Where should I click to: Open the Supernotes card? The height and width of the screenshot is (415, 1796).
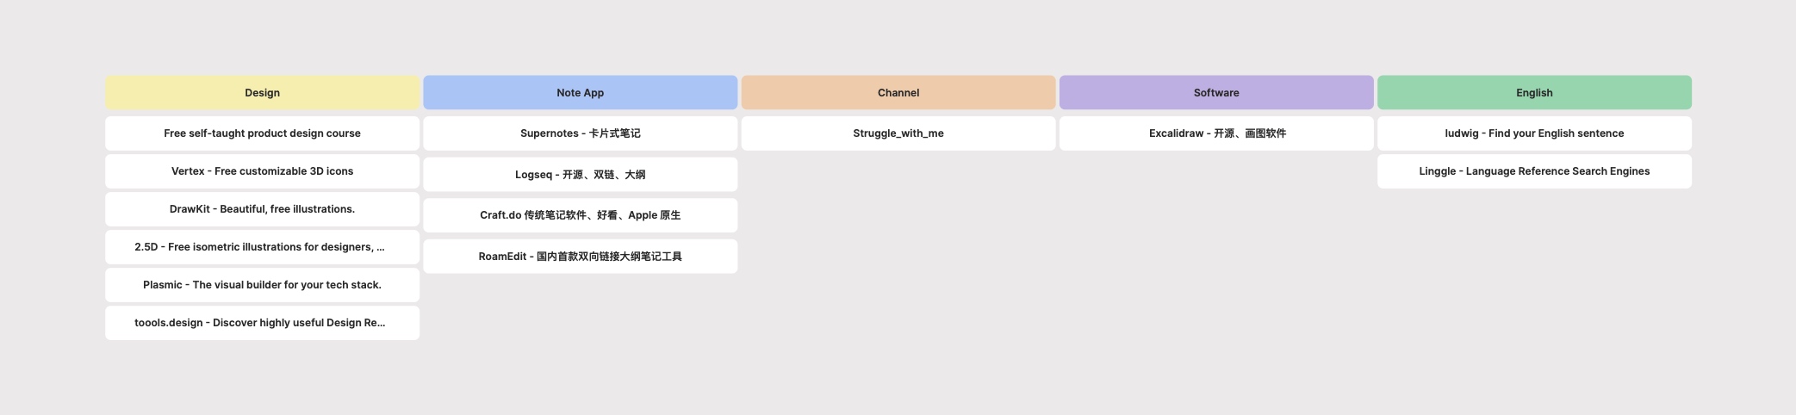coord(580,133)
